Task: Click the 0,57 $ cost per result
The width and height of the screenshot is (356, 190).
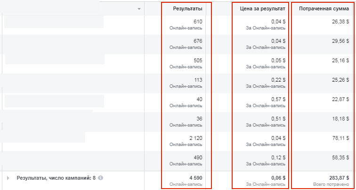Action: coord(278,99)
